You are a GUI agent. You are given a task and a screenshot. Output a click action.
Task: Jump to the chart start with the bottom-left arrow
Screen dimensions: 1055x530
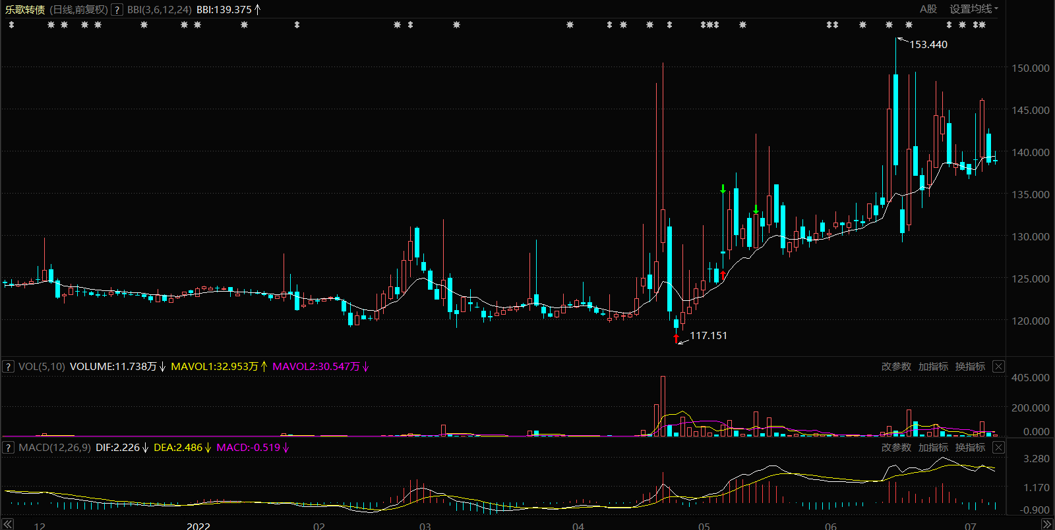pos(8,524)
